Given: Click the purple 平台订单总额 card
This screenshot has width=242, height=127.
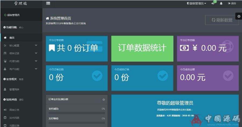Looking at the screenshot, I should click(x=208, y=49).
